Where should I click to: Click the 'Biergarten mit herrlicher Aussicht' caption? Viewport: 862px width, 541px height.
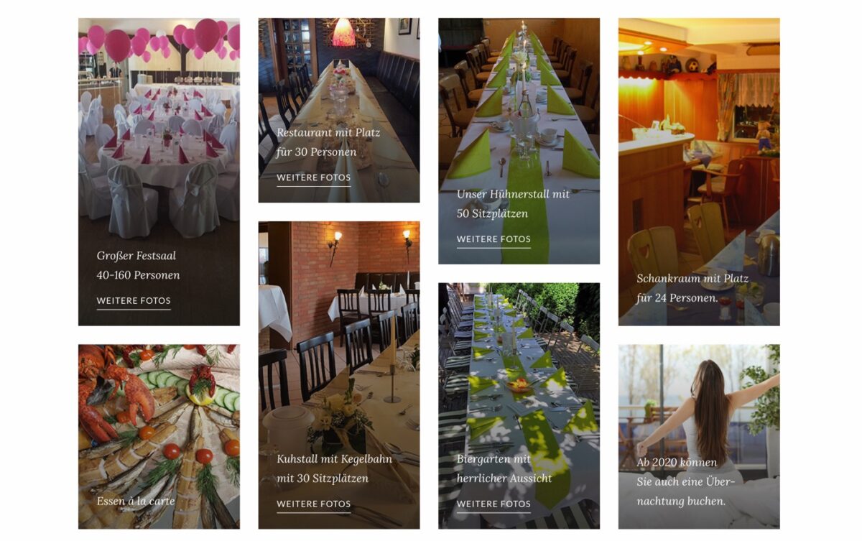pyautogui.click(x=504, y=468)
